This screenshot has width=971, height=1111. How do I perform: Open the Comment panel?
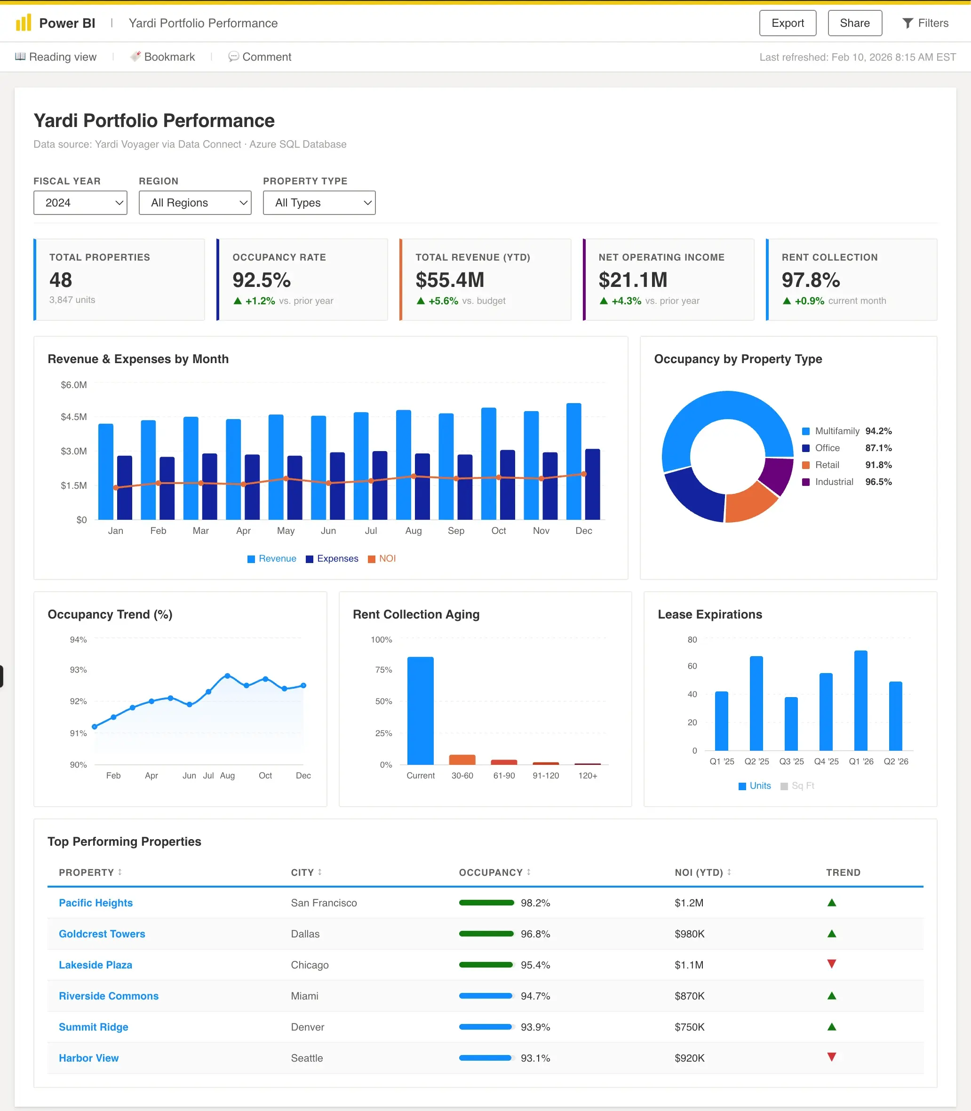[x=260, y=56]
